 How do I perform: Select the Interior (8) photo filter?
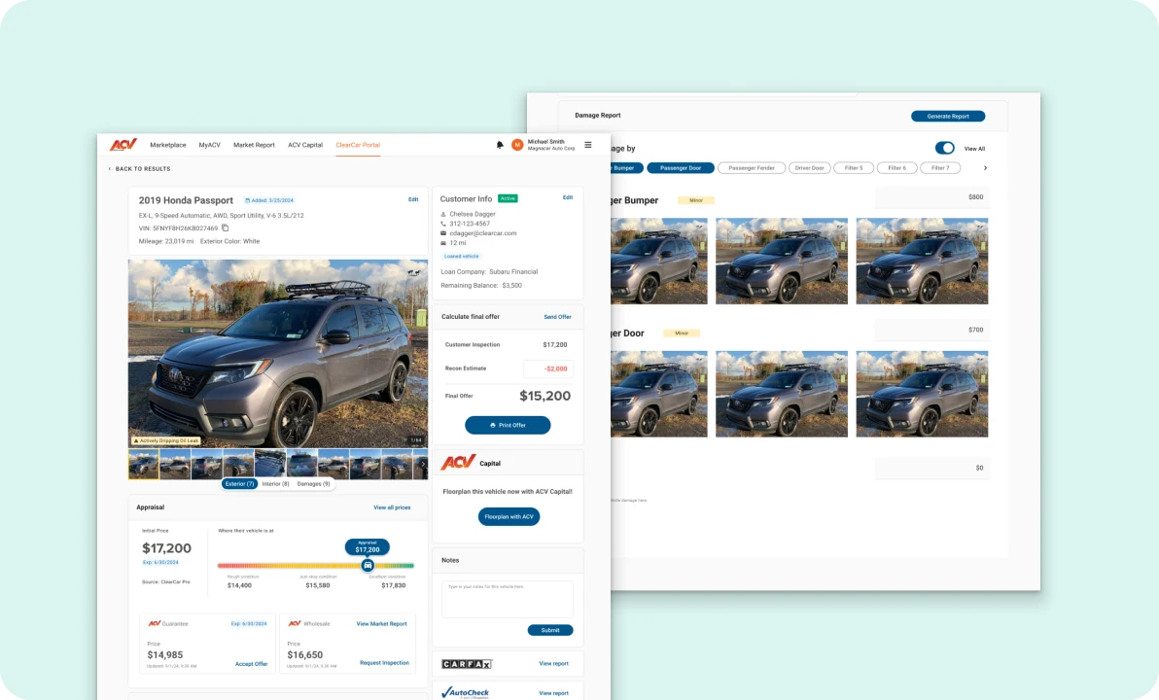click(x=276, y=484)
